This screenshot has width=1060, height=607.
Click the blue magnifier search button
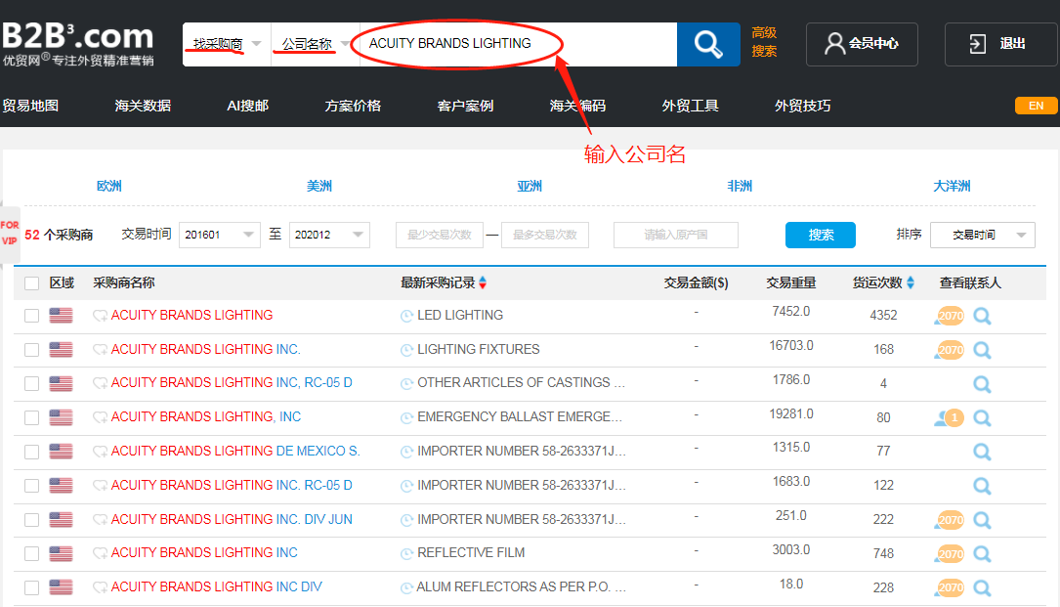pos(708,44)
